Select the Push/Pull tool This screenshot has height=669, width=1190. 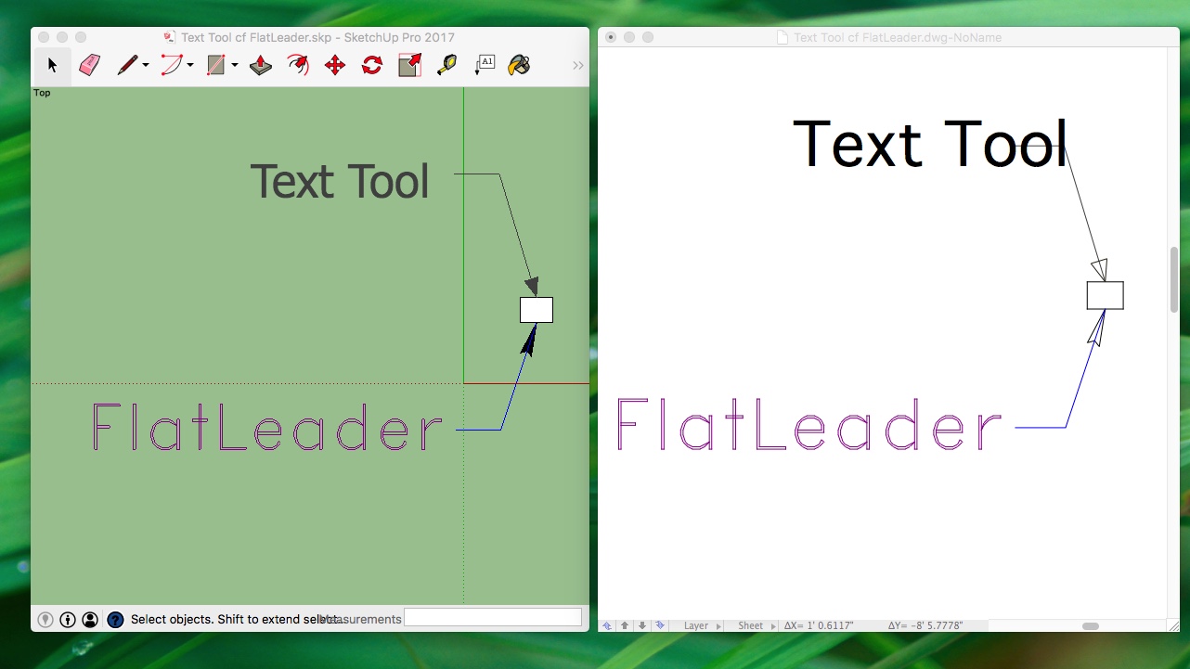261,65
